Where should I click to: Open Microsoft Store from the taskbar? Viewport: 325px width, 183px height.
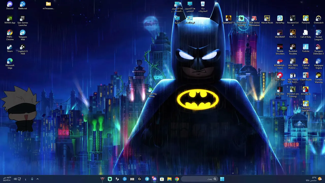(x=162, y=179)
